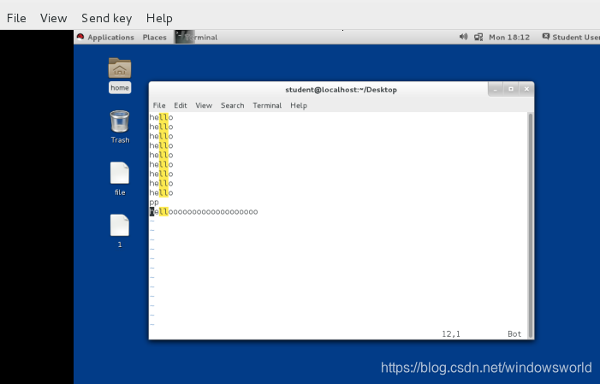Minimize the terminal window
Image resolution: width=600 pixels, height=384 pixels.
[496, 89]
